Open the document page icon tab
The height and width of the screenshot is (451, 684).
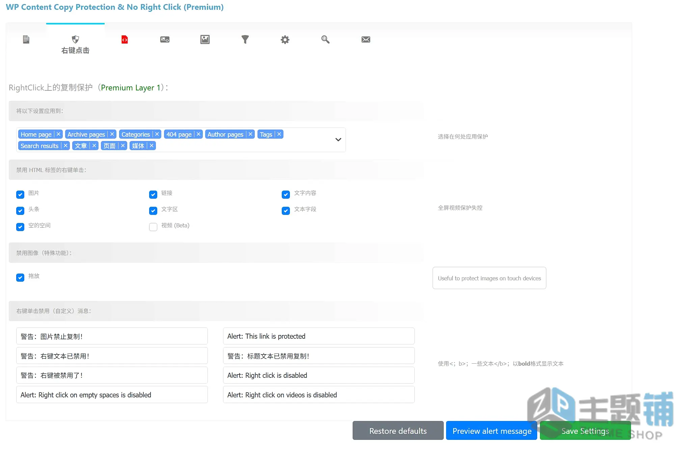coord(26,39)
